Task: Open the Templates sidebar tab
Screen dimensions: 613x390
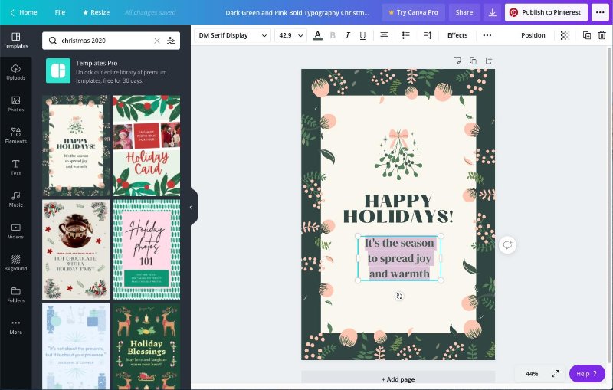Action: [15, 41]
